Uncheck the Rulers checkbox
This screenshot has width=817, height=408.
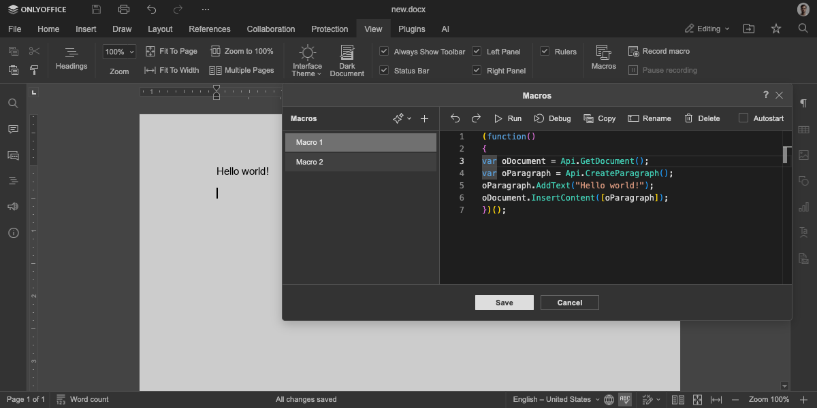(x=545, y=51)
